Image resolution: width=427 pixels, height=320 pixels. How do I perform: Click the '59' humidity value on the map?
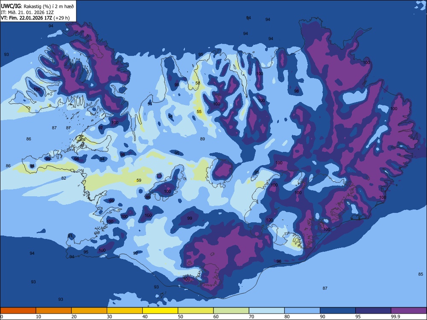click(139, 180)
